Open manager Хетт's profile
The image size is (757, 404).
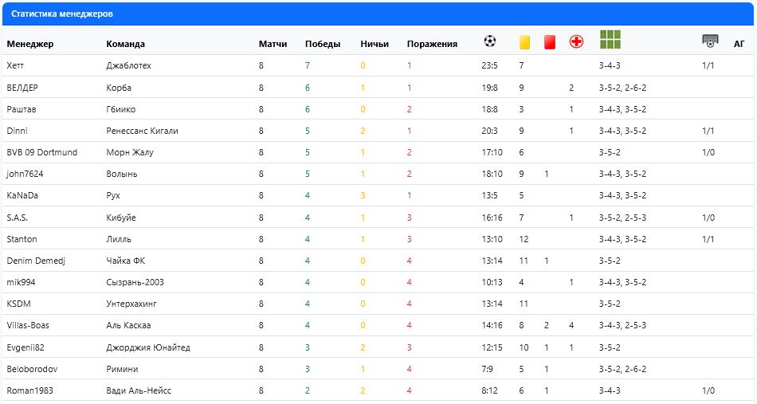[x=15, y=65]
